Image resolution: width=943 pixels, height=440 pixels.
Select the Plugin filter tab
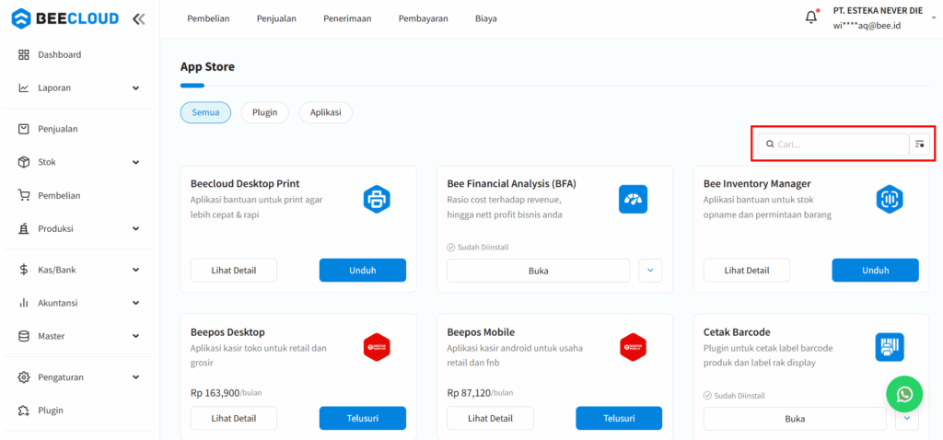point(264,112)
